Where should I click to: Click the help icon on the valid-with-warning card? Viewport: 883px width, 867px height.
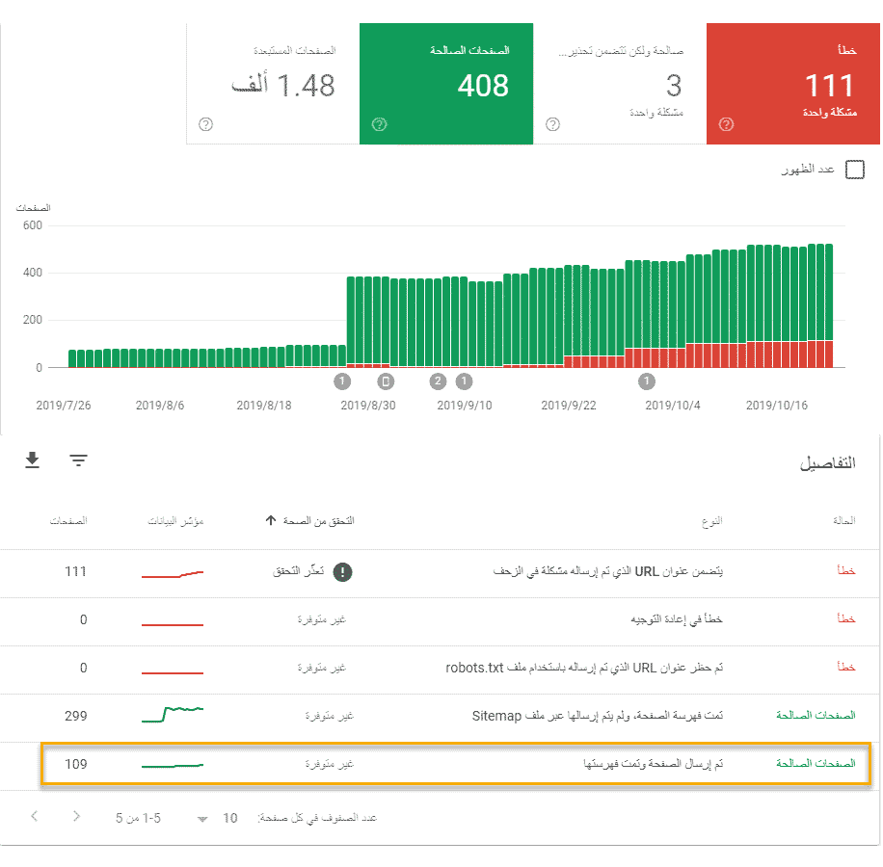pyautogui.click(x=552, y=124)
